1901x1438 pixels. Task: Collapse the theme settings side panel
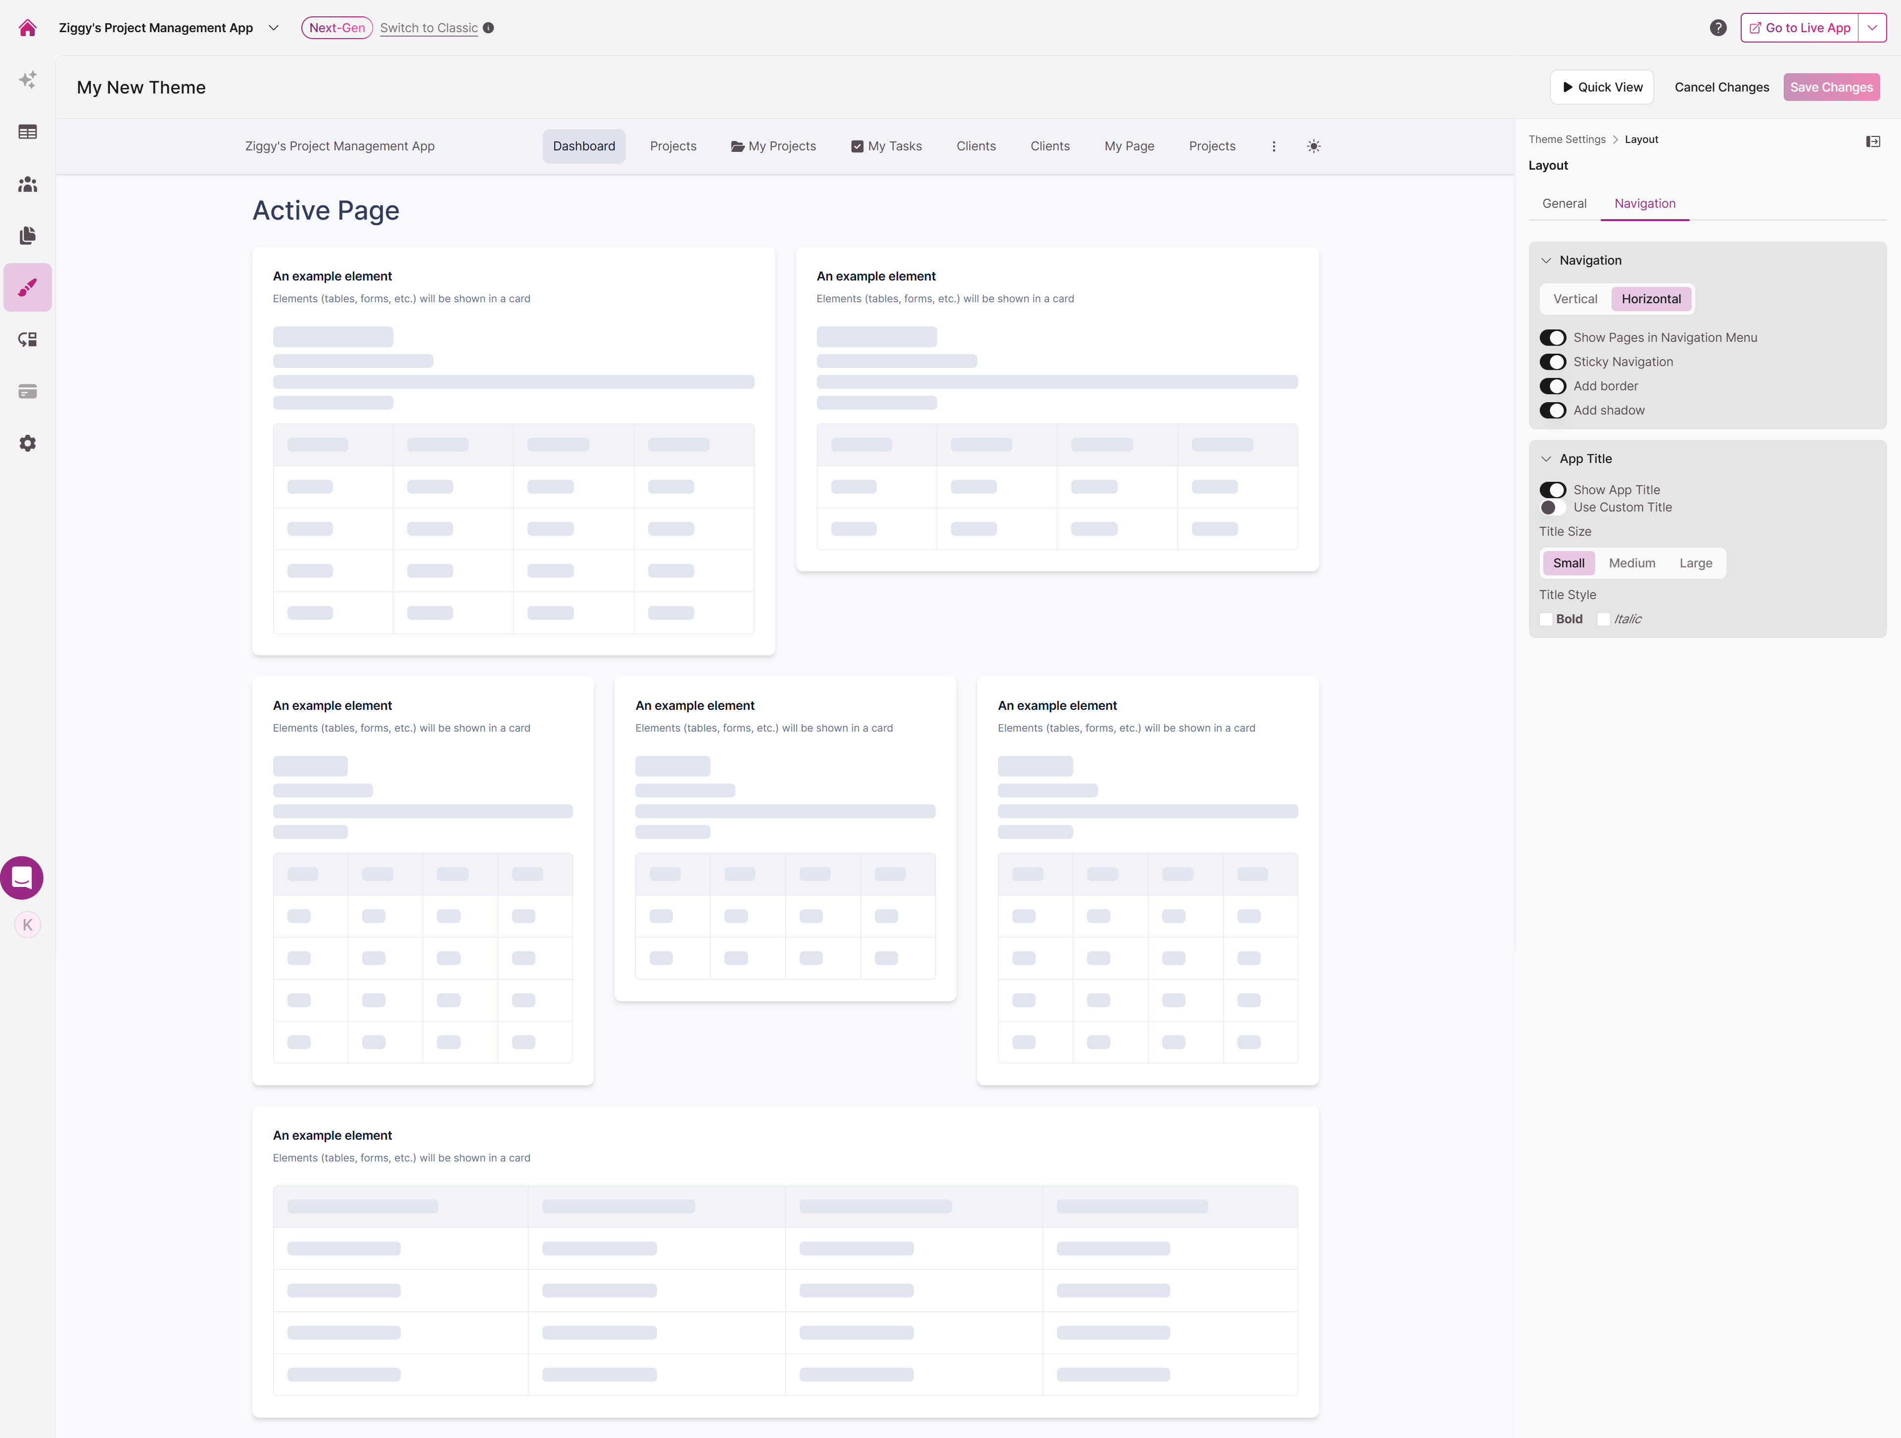coord(1873,141)
